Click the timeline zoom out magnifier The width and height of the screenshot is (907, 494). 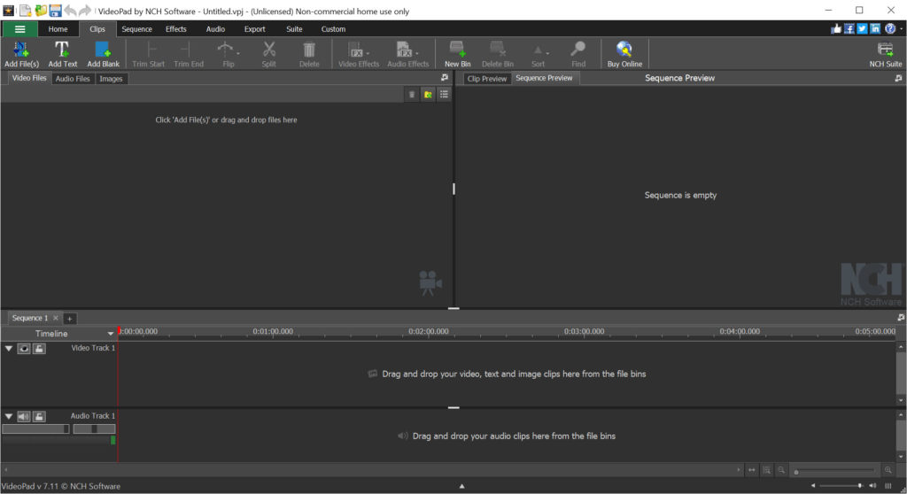click(781, 470)
